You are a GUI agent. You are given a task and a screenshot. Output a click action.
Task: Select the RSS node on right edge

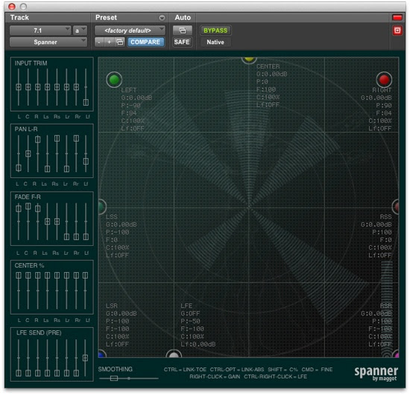(395, 206)
